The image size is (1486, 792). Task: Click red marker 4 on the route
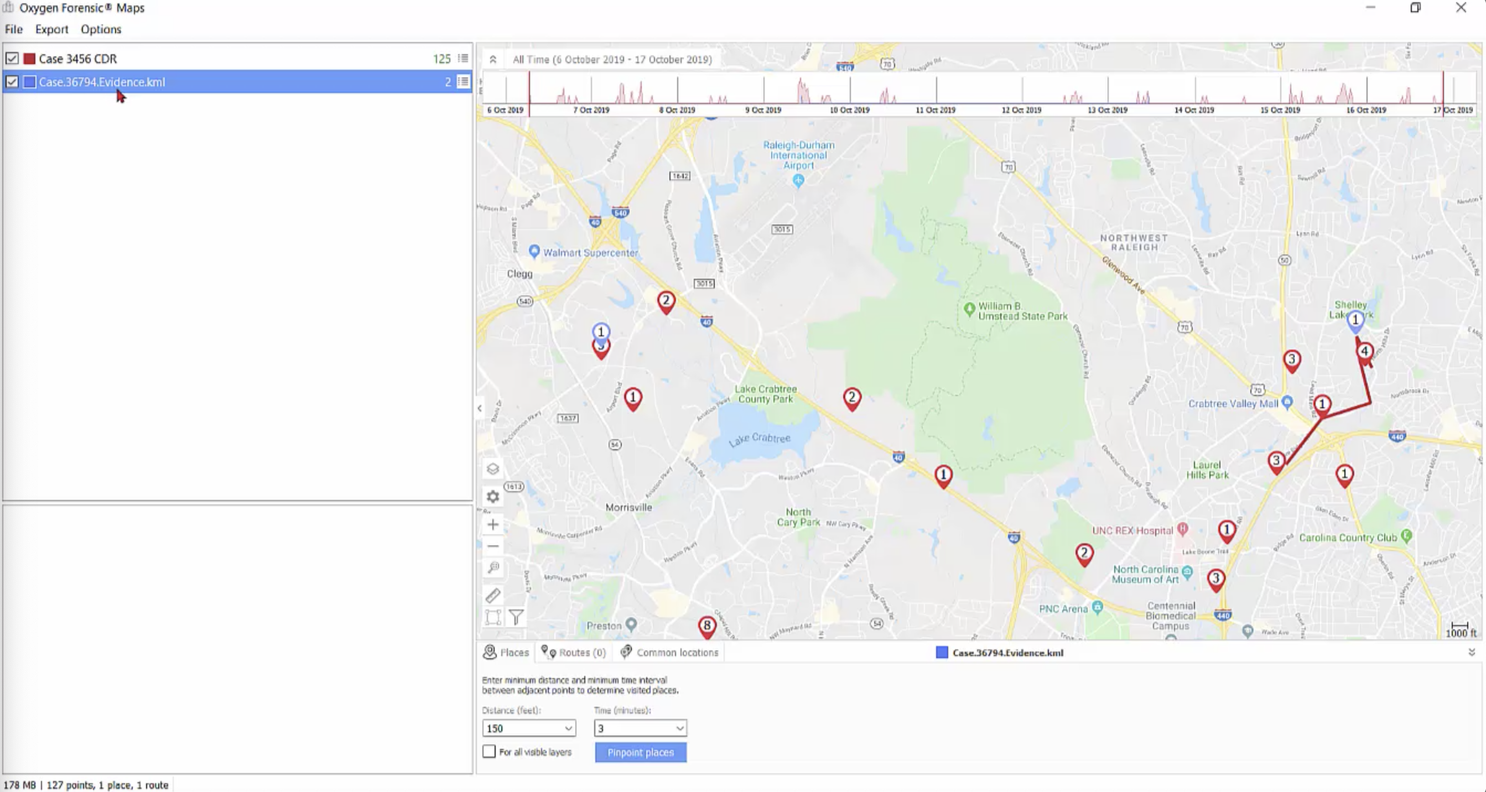(1364, 352)
